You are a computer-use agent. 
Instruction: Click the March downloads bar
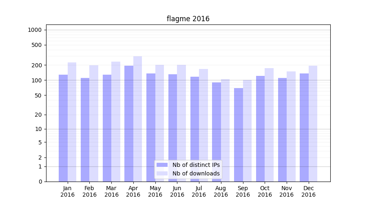pos(116,121)
